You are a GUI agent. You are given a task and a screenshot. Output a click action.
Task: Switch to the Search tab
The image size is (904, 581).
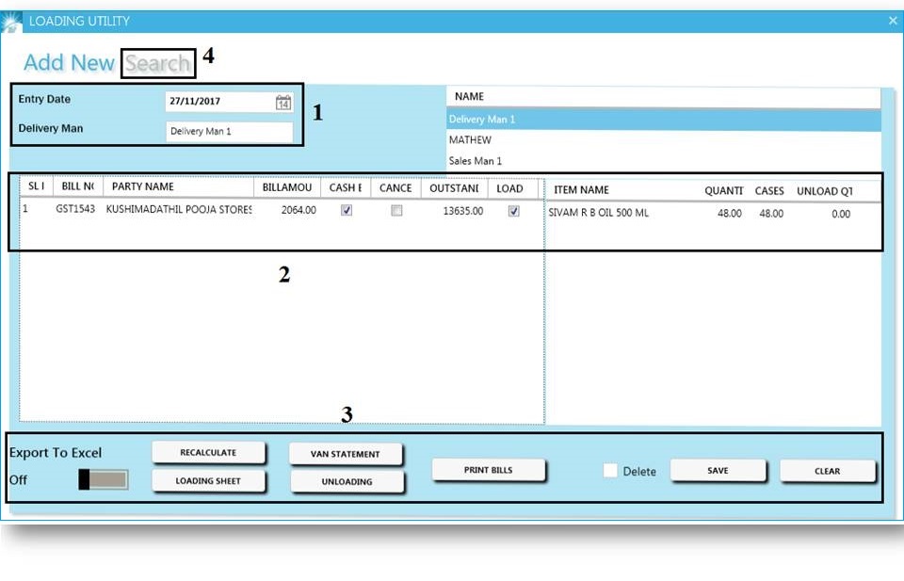[x=157, y=63]
